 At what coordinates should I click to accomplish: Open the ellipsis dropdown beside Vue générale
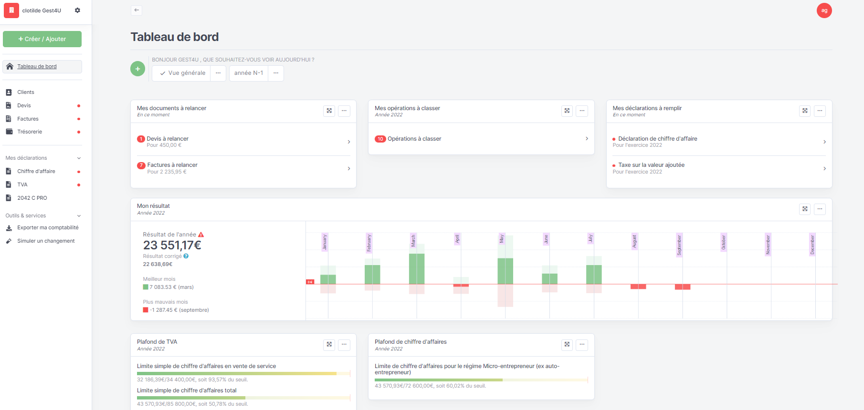pos(218,73)
